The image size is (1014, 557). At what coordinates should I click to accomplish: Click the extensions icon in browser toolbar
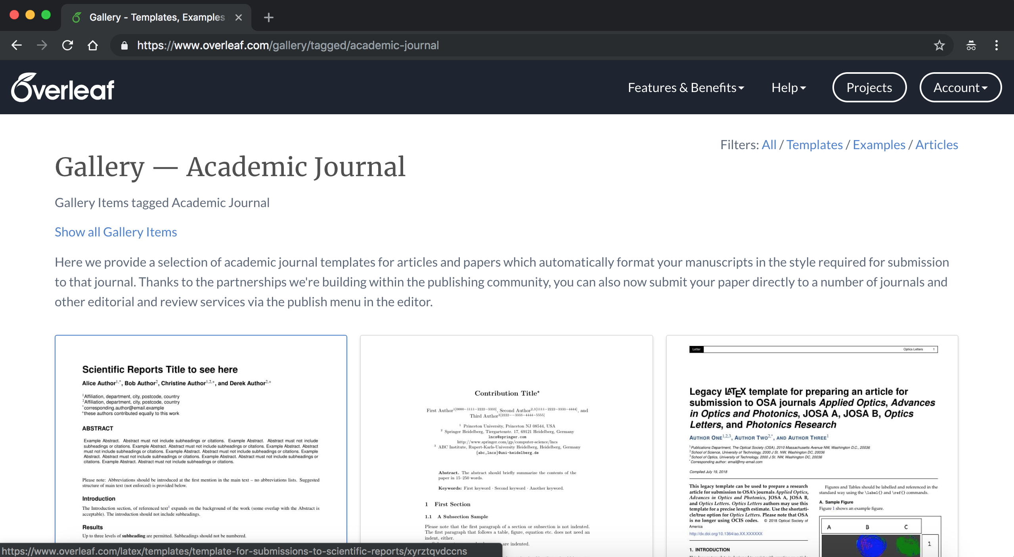(971, 45)
